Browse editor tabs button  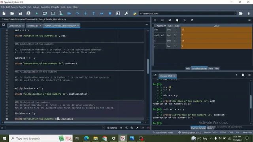point(4,24)
